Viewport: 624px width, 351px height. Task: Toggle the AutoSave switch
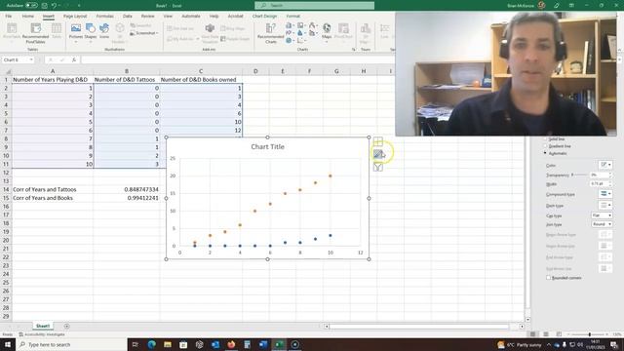[31, 6]
